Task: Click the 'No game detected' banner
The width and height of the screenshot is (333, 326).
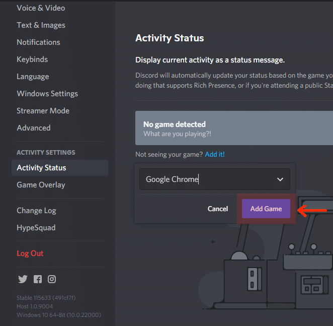Action: tap(234, 128)
